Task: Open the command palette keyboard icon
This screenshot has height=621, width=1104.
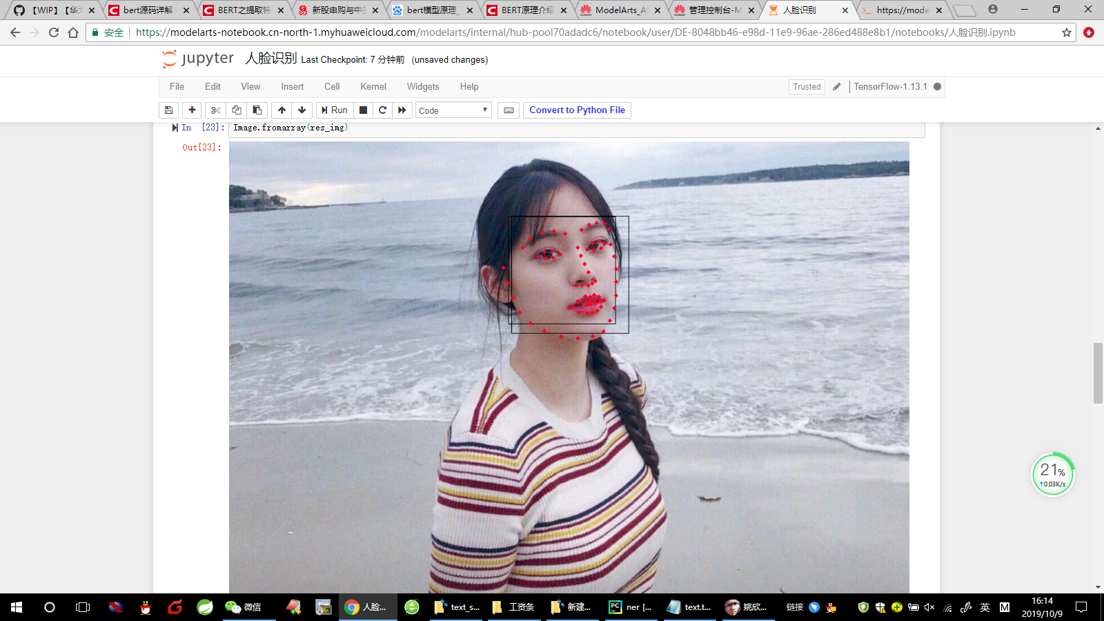Action: [x=509, y=110]
